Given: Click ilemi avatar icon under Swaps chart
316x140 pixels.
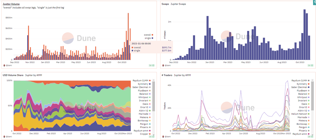Looking at the screenshot, I should tap(164, 65).
